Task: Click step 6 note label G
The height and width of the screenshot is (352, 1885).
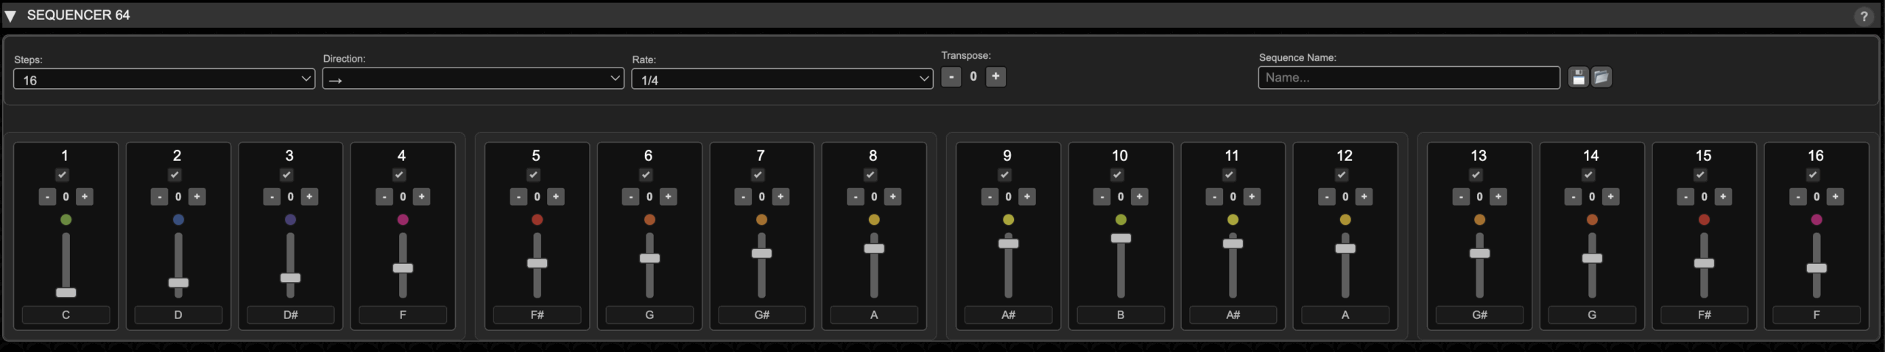Action: pyautogui.click(x=649, y=315)
